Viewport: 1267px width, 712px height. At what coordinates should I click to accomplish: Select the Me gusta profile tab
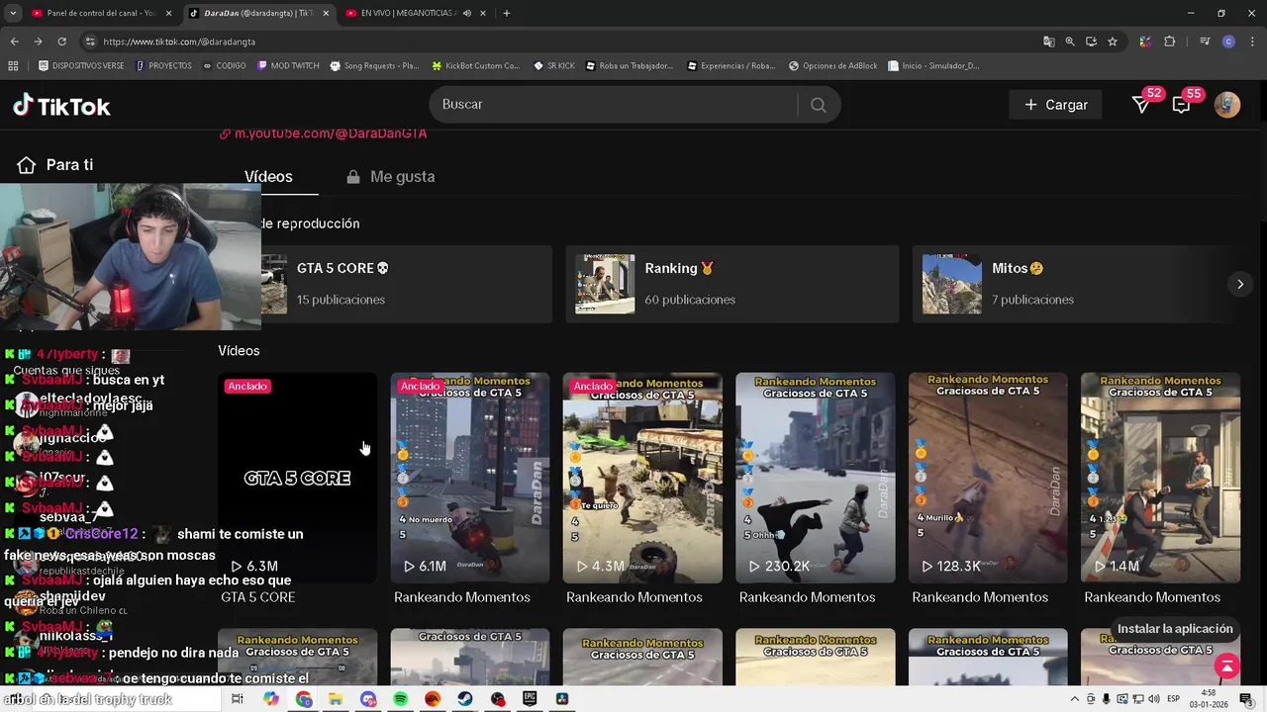[x=391, y=176]
